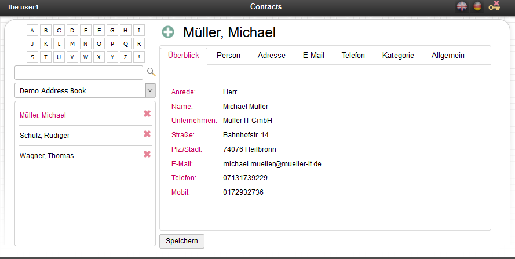
Task: Click mobile number 0172932736
Action: tap(243, 192)
